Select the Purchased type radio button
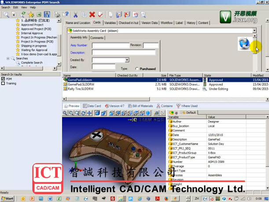The width and height of the screenshot is (269, 202). point(137,69)
